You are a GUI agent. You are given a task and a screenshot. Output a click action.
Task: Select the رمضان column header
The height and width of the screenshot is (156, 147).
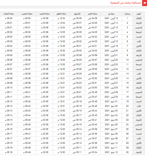click(127, 14)
